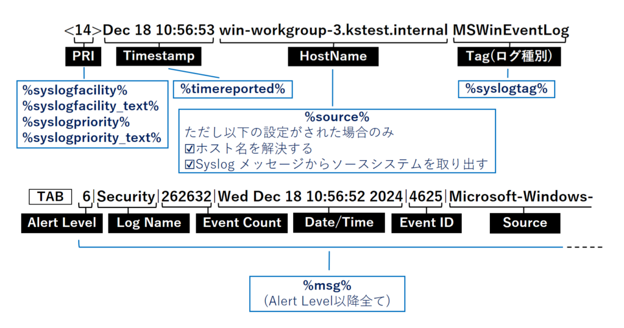Image resolution: width=624 pixels, height=328 pixels.
Task: Click the Dec 18 10:56:53 timestamp
Action: pos(158,30)
